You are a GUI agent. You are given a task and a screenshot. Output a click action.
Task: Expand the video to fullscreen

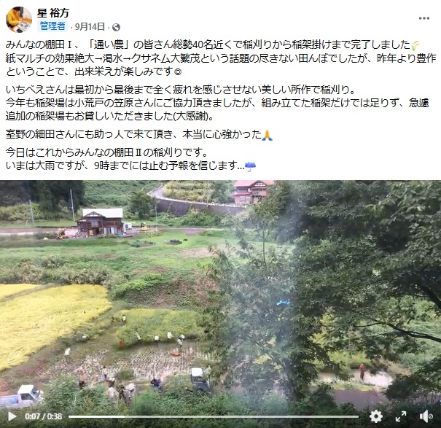(401, 416)
